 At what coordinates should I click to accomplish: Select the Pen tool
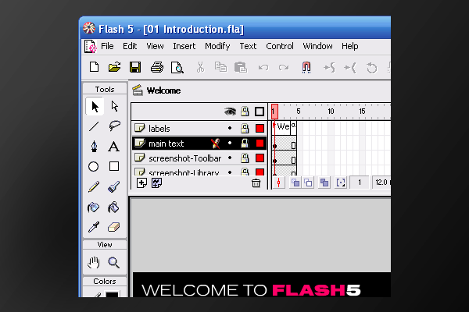pyautogui.click(x=94, y=147)
